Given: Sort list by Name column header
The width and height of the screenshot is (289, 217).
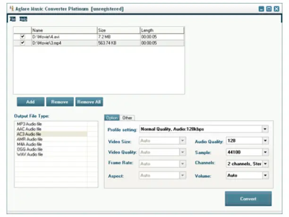Looking at the screenshot, I should point(64,30).
